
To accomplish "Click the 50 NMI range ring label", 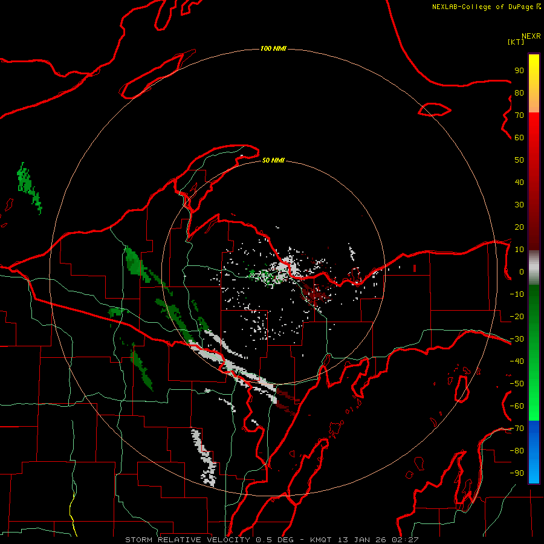I will pos(273,160).
